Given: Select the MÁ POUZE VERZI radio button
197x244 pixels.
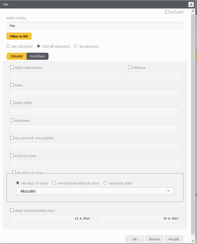Looking at the screenshot, I should [105, 183].
